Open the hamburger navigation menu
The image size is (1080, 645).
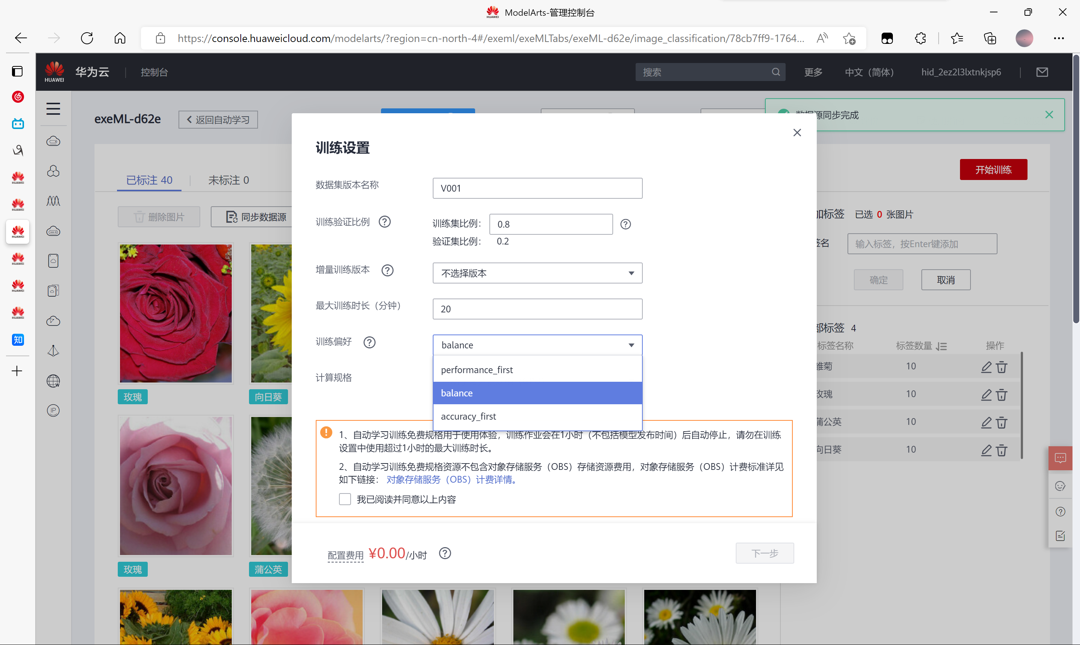[x=53, y=109]
